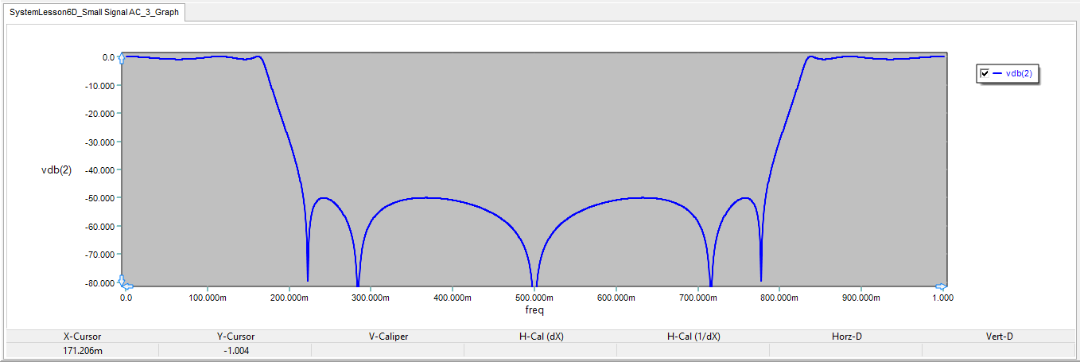Click the freq X-axis title

[x=534, y=310]
